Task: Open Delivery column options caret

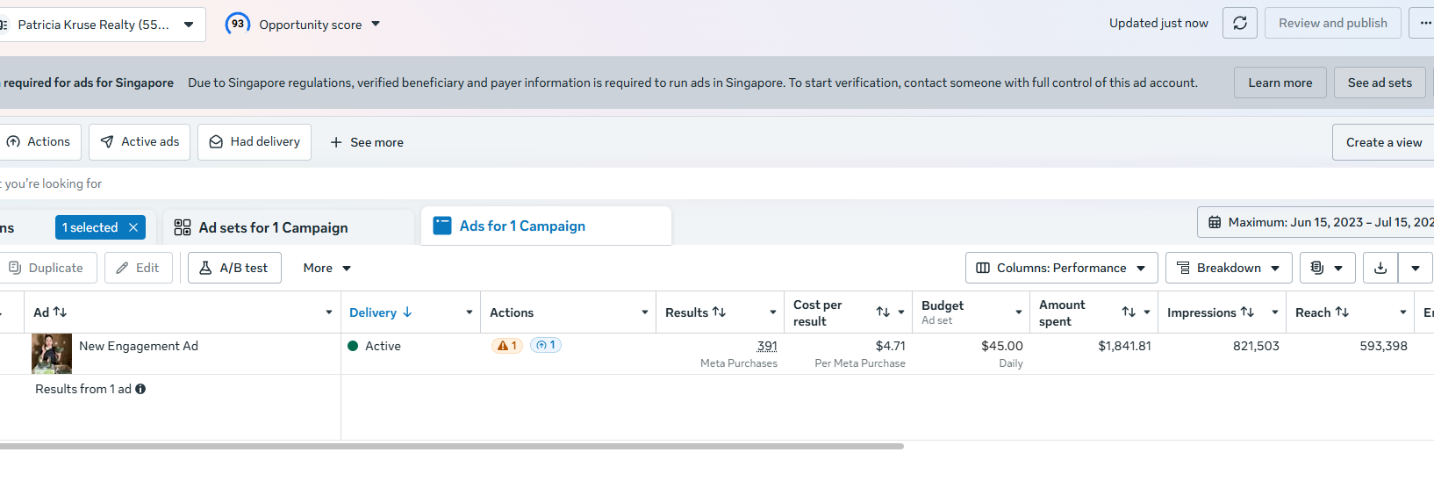Action: (470, 312)
